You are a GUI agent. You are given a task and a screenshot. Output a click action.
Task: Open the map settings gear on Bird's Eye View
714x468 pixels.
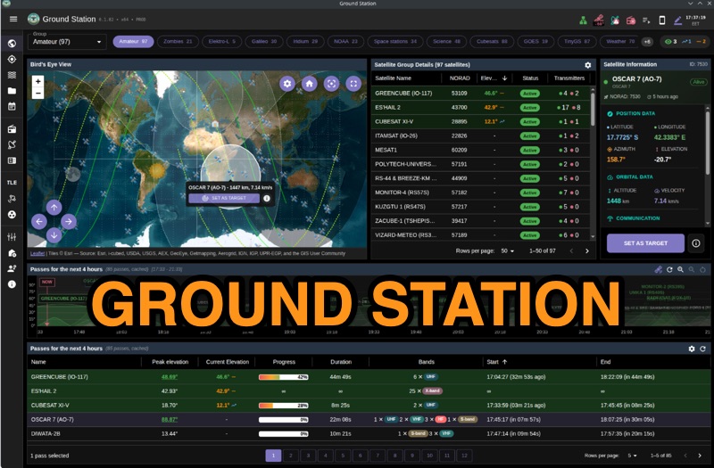286,83
